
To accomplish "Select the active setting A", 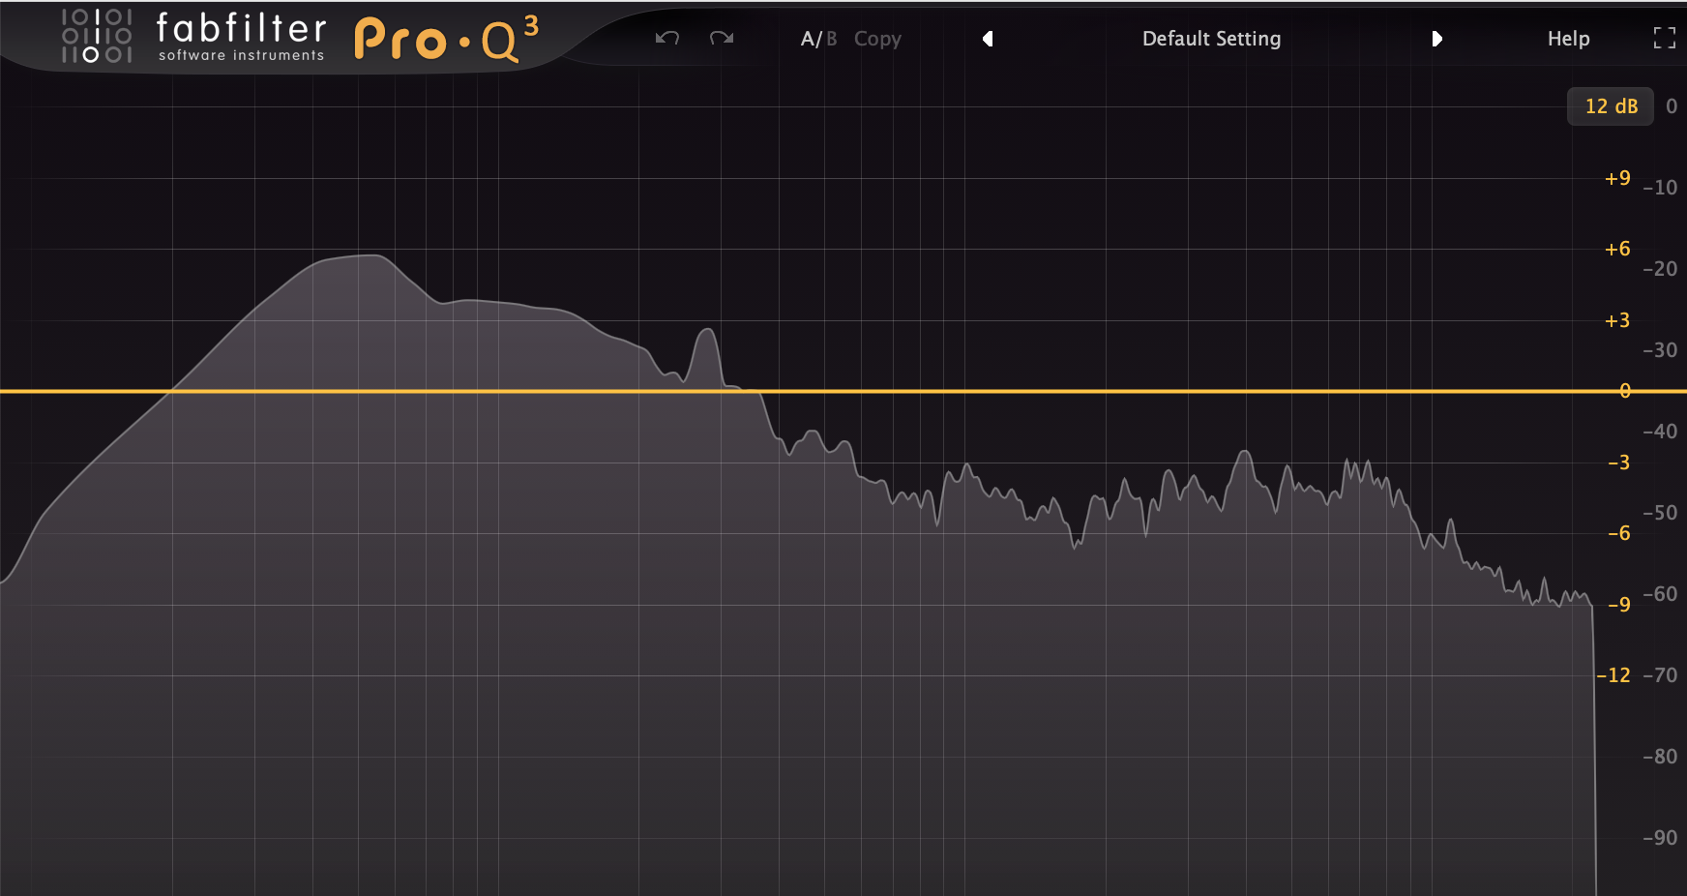I will coord(807,39).
